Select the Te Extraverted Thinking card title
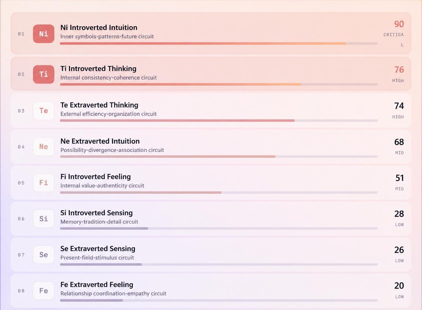The image size is (422, 310). click(x=99, y=105)
